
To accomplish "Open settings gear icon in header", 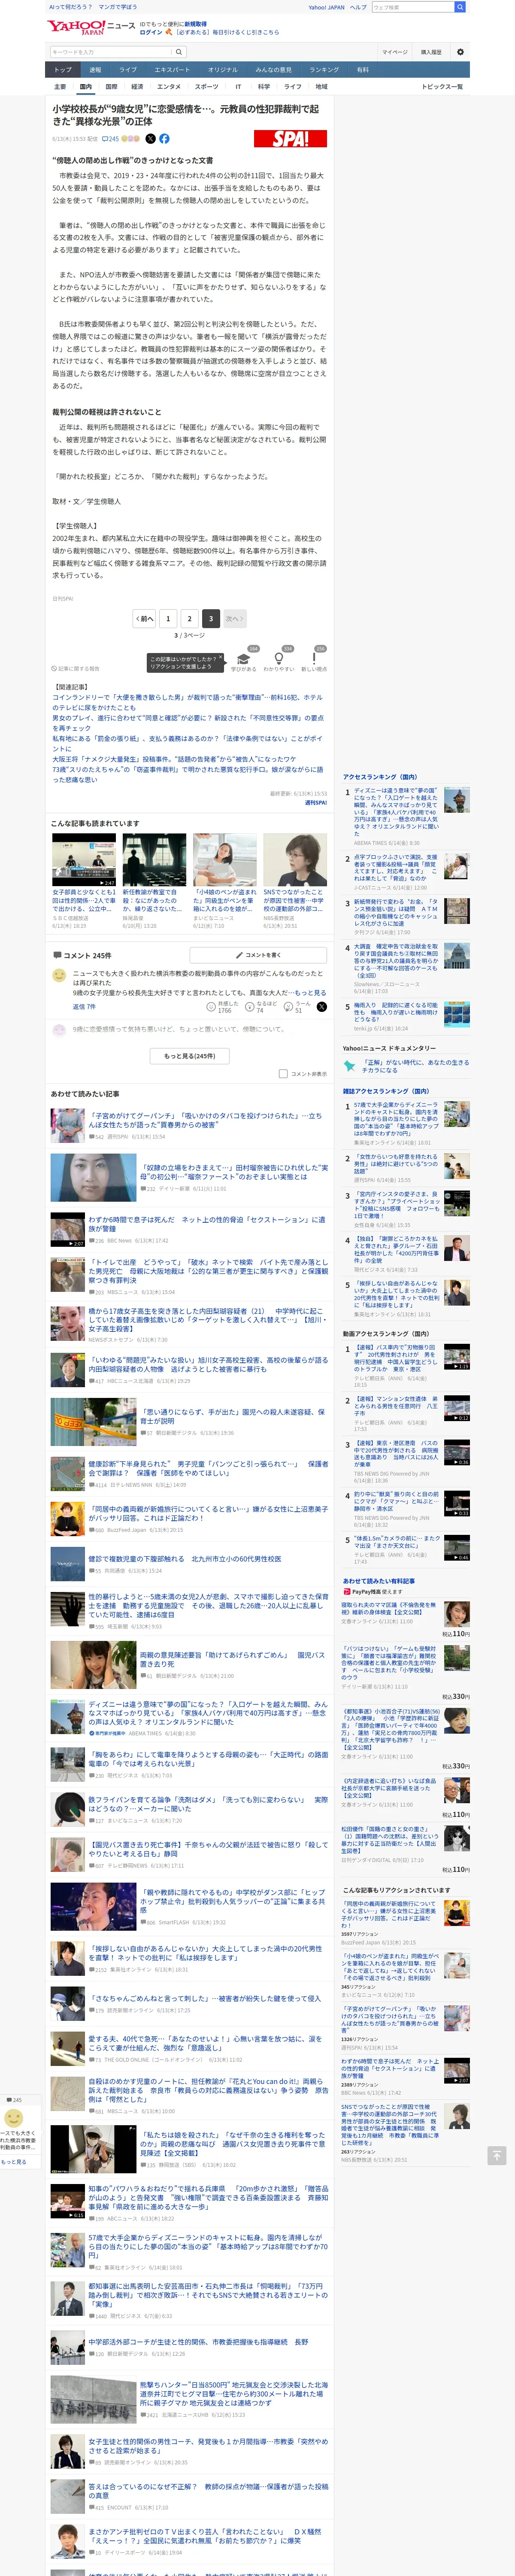I will click(x=460, y=52).
